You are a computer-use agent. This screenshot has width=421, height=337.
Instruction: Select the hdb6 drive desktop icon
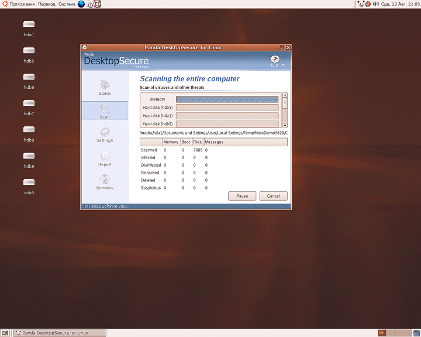pyautogui.click(x=29, y=77)
